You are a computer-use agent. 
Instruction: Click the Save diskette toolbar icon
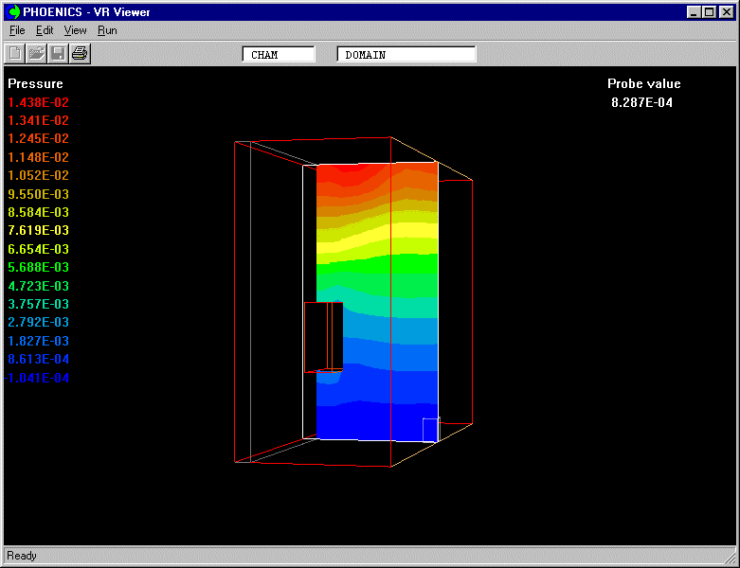58,53
